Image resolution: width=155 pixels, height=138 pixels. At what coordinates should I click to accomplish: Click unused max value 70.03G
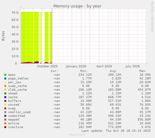coord(145,105)
